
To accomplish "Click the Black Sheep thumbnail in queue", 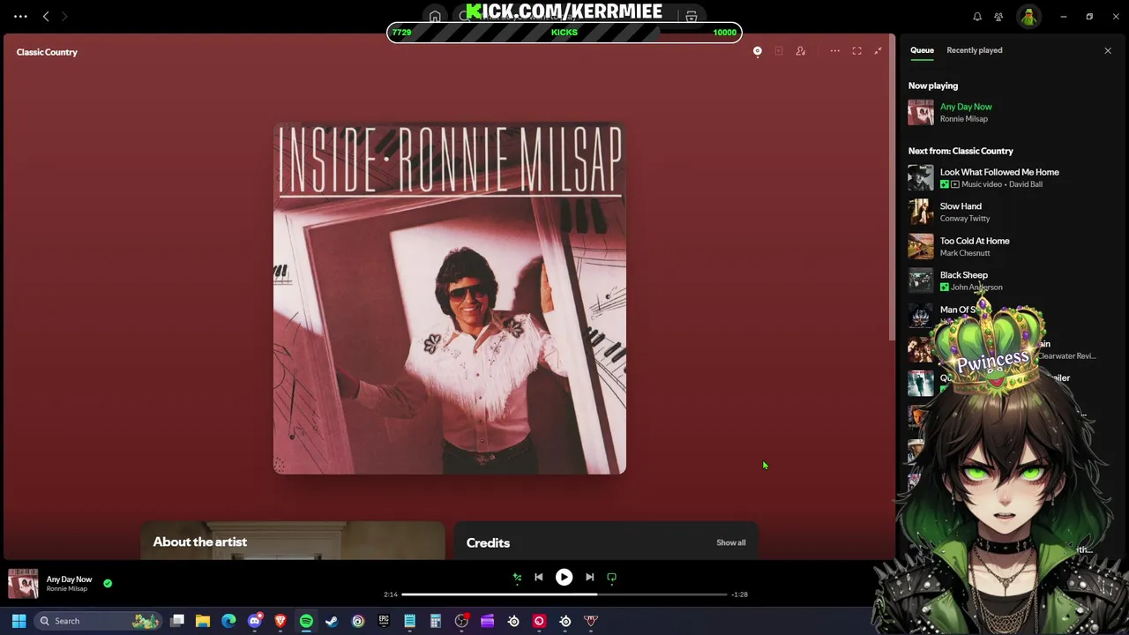I will click(x=921, y=280).
